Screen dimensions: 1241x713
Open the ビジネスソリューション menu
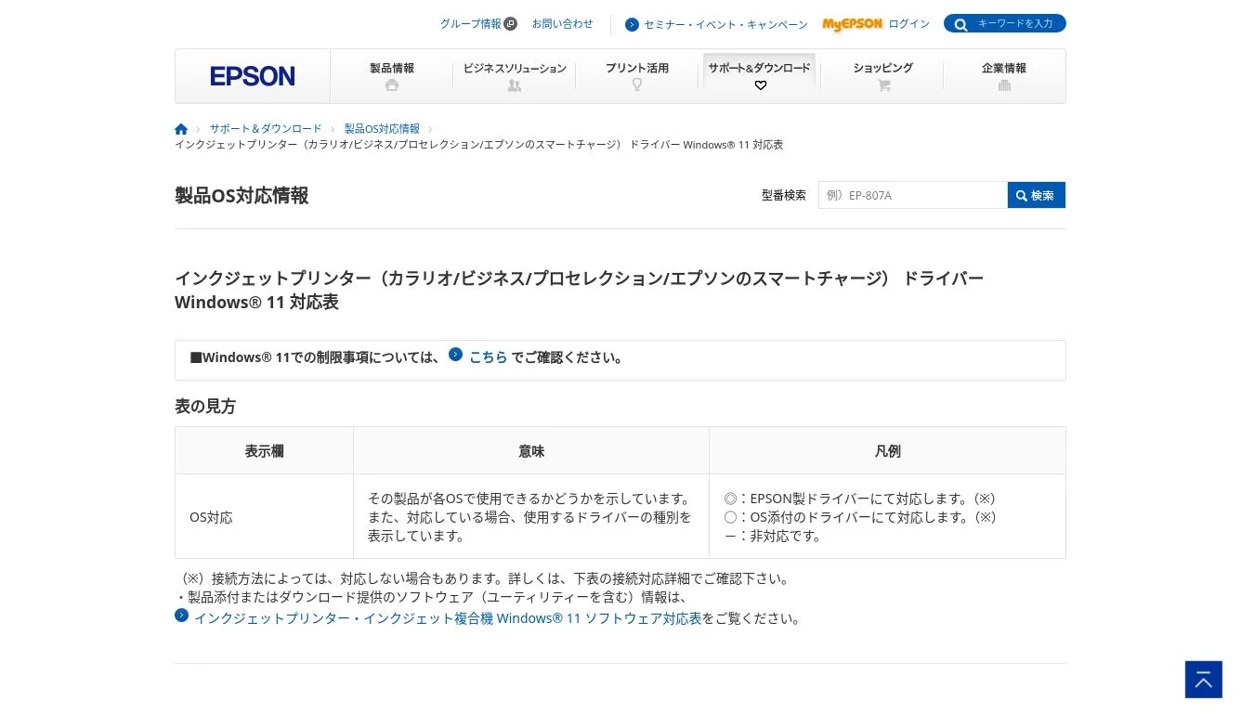pyautogui.click(x=515, y=76)
